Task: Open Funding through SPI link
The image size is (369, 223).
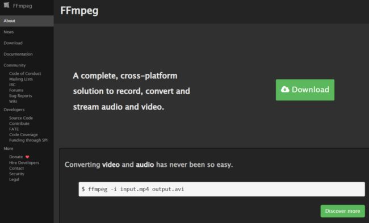Action: [x=28, y=140]
